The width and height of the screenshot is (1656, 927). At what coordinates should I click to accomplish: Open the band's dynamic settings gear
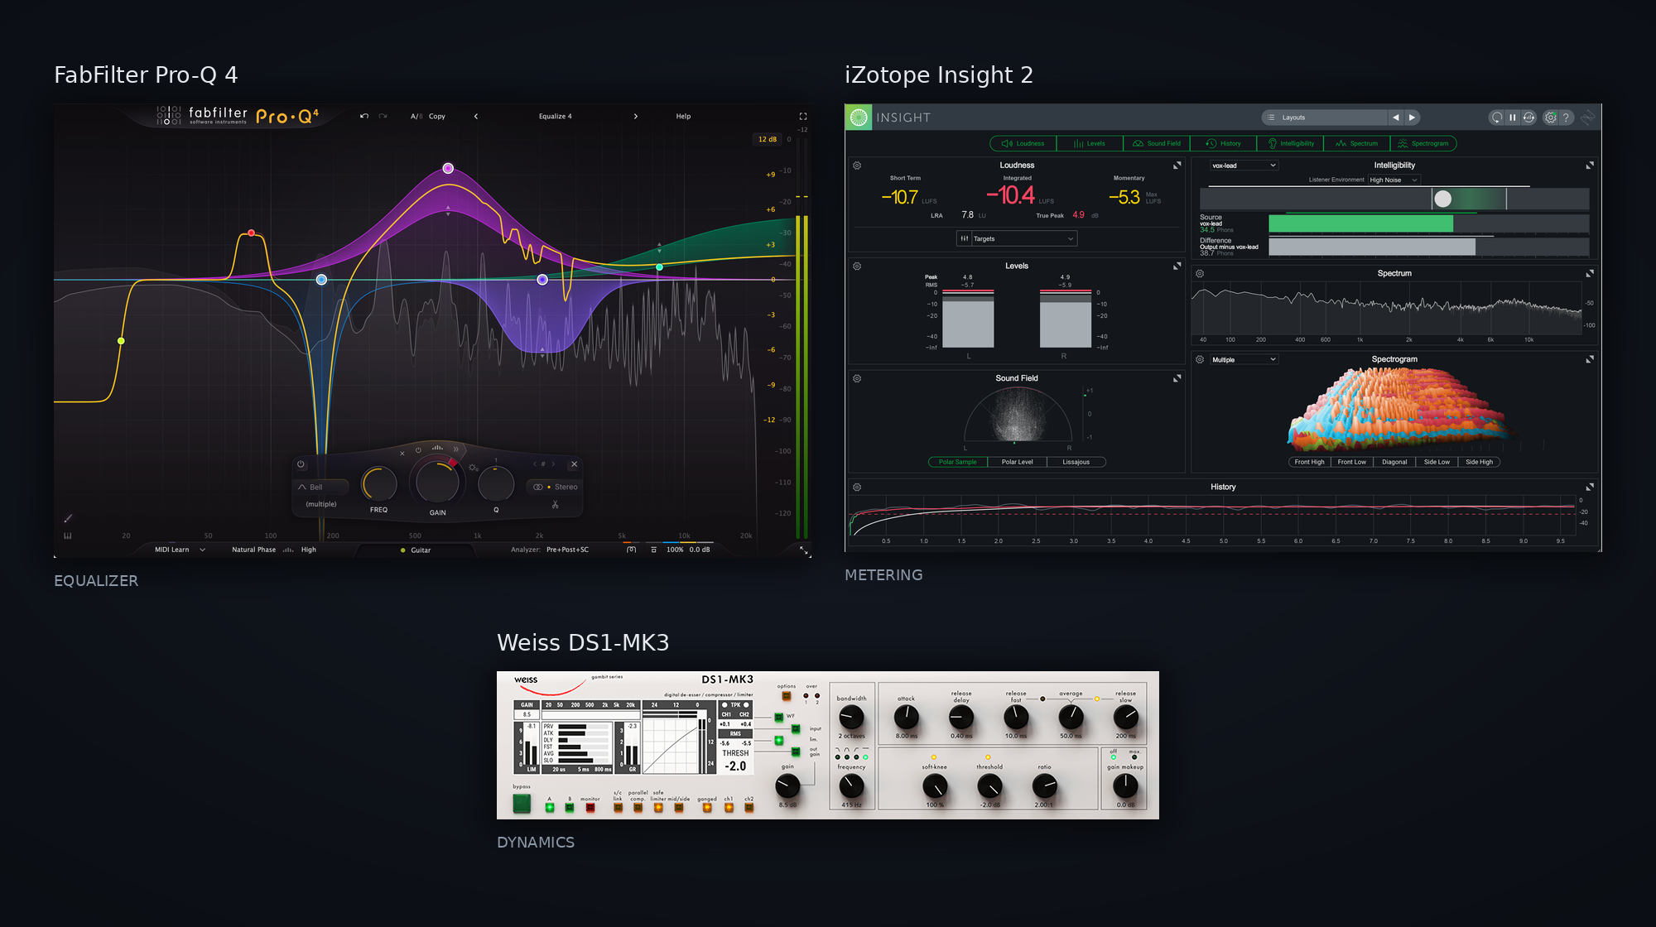point(474,468)
